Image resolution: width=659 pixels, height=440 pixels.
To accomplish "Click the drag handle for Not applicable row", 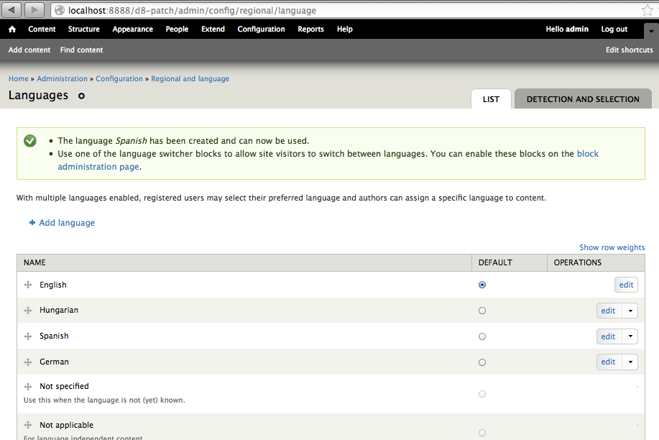I will 28,426.
